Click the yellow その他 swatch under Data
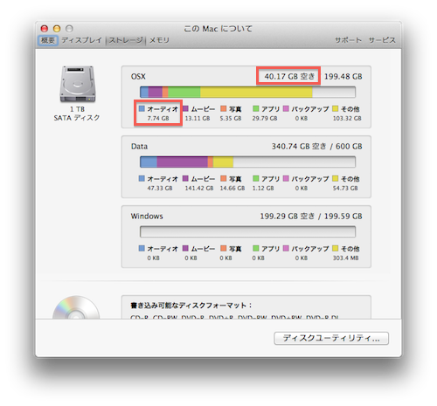 coord(336,178)
